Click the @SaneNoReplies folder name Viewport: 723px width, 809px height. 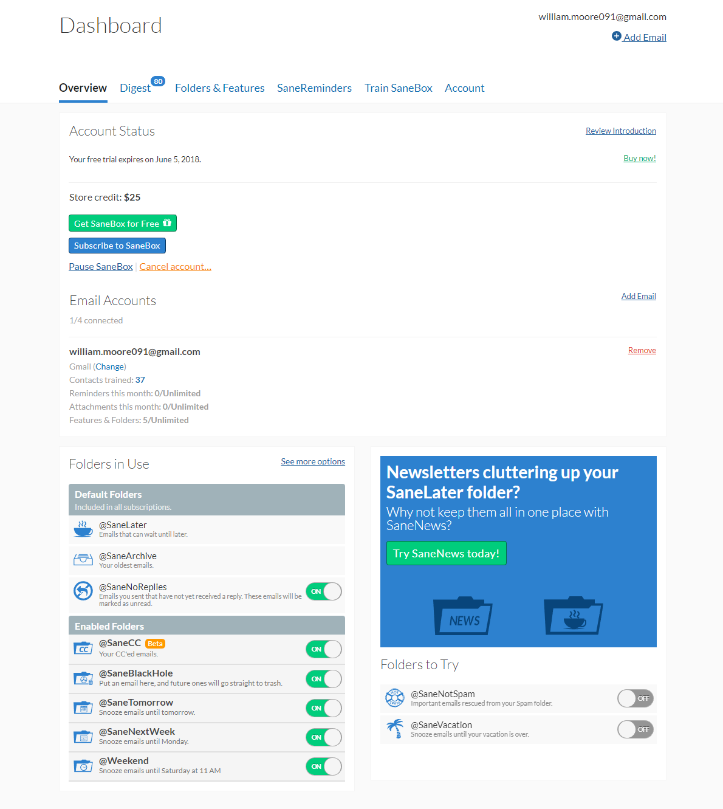[x=133, y=587]
